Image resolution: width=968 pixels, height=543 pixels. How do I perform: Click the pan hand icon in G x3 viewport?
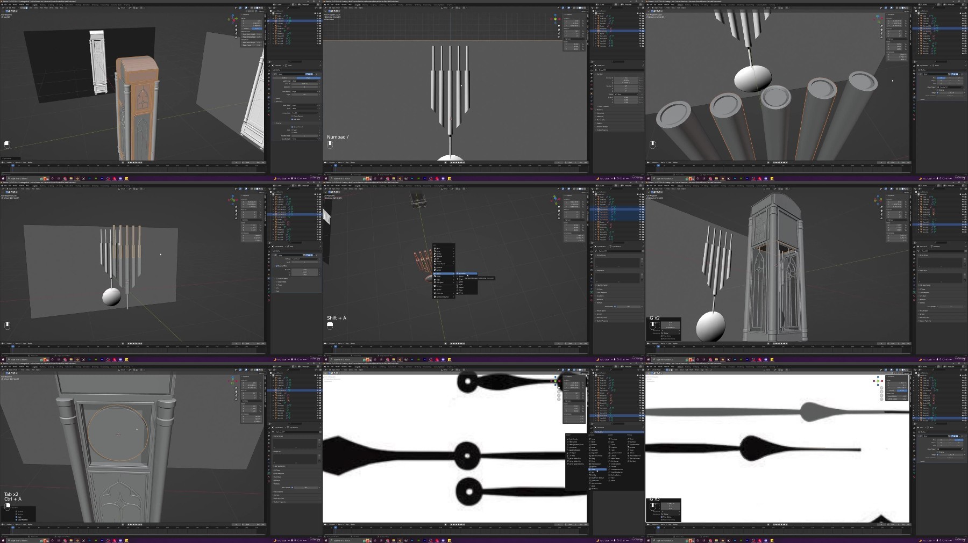tap(881, 391)
